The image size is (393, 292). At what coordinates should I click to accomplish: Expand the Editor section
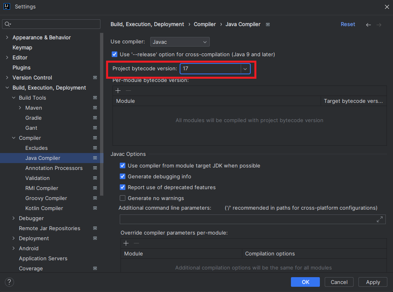(x=7, y=57)
